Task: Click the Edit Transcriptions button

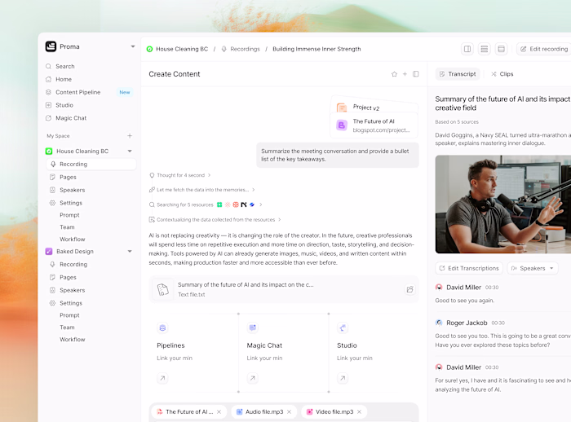Action: pyautogui.click(x=469, y=269)
